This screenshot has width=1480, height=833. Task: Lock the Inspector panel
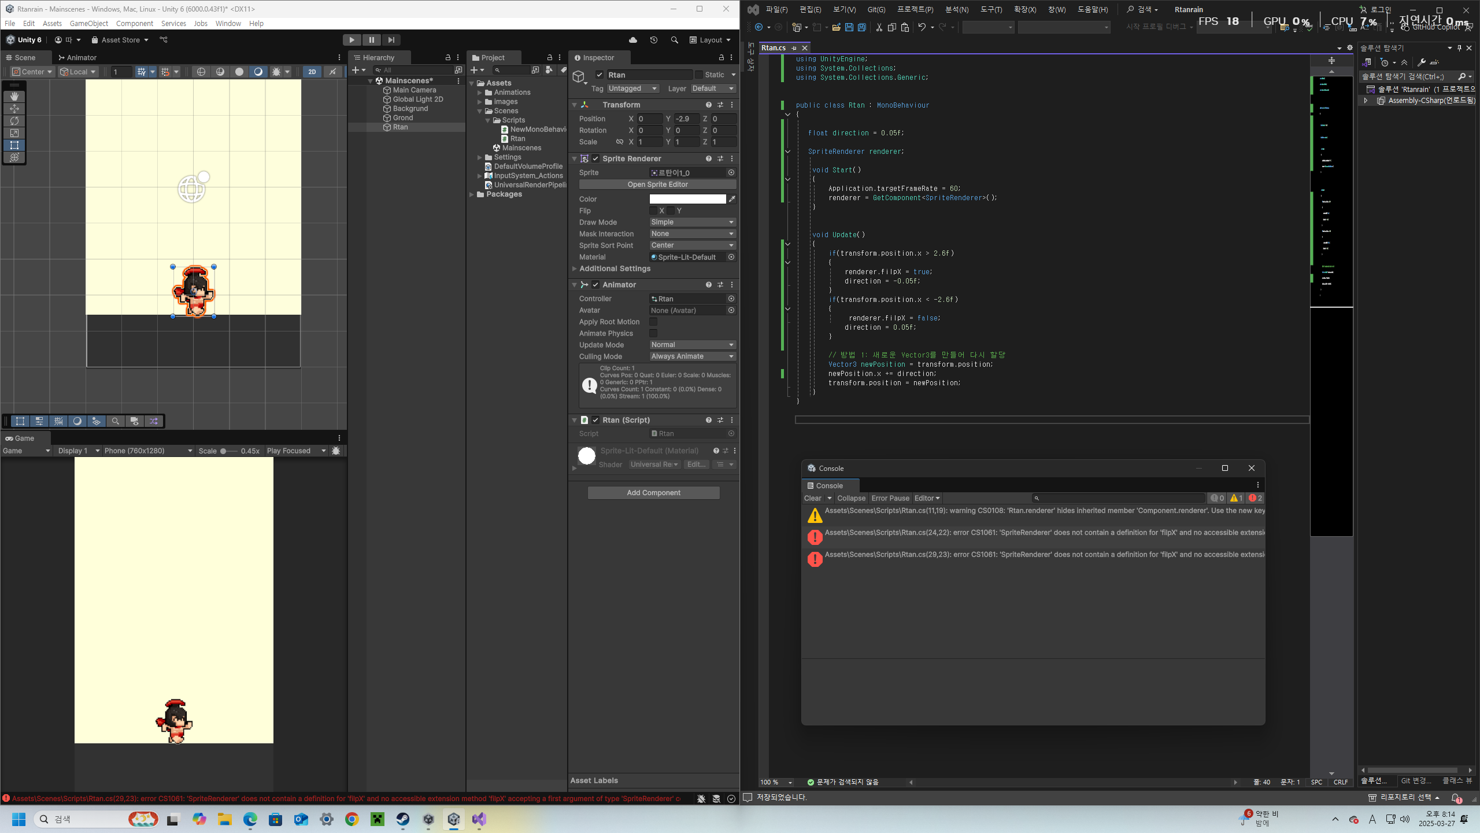(721, 58)
